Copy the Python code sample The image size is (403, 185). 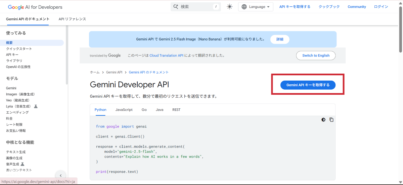[x=331, y=120]
